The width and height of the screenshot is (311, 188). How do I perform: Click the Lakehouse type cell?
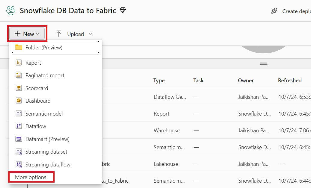pos(166,164)
